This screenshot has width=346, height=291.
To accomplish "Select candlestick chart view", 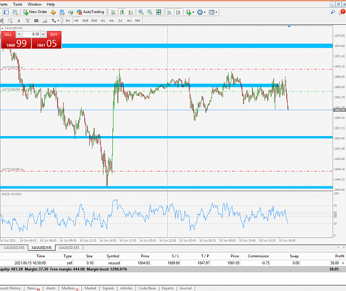I will coord(122,12).
